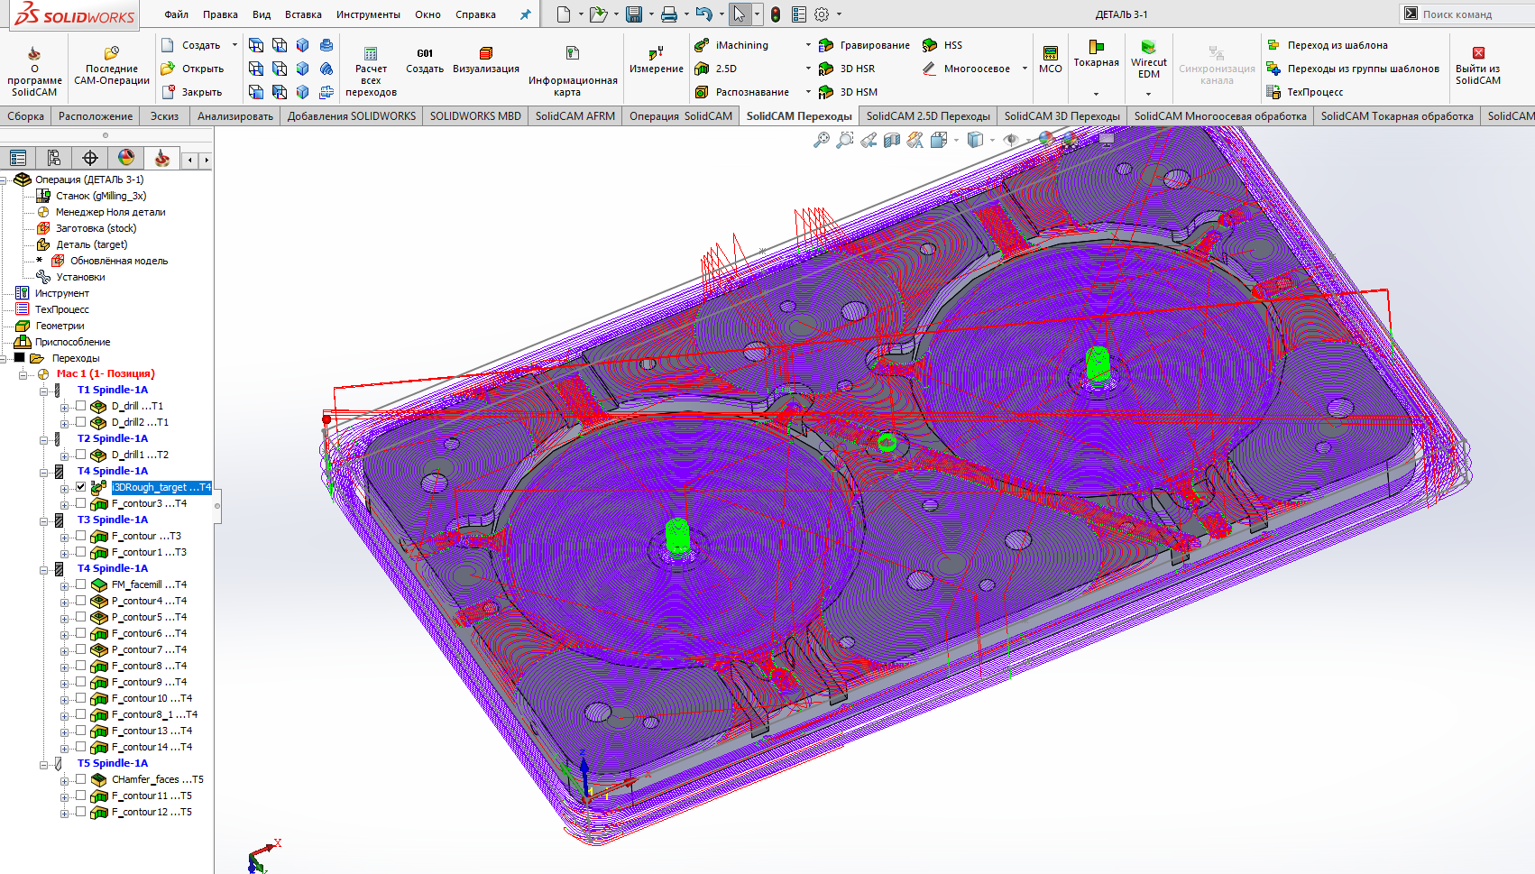Click the Закрыть button
Image resolution: width=1535 pixels, height=874 pixels.
pyautogui.click(x=191, y=92)
